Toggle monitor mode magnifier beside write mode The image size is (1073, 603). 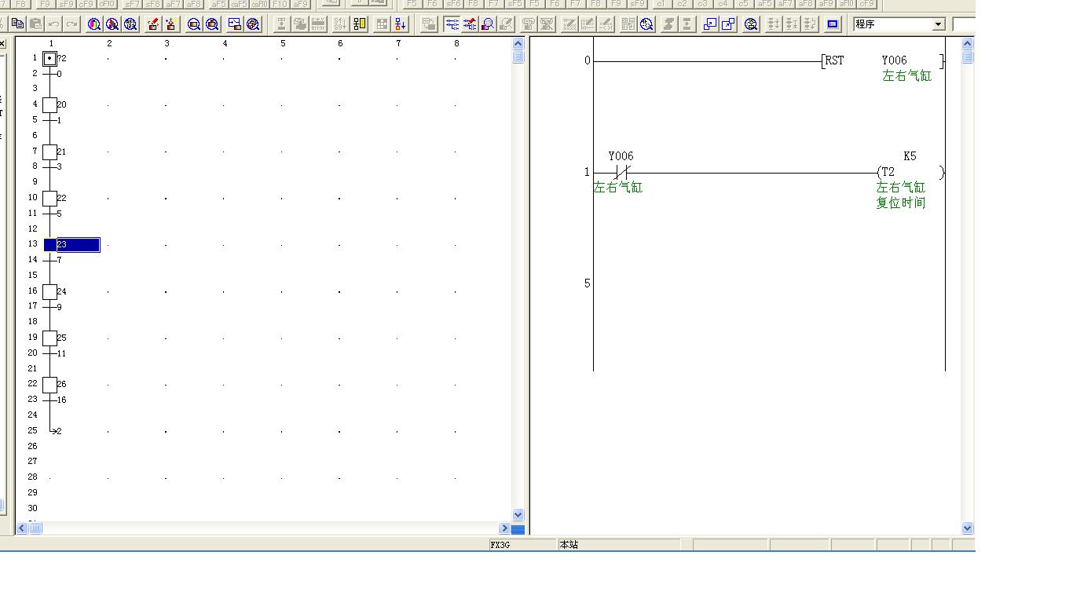click(488, 24)
